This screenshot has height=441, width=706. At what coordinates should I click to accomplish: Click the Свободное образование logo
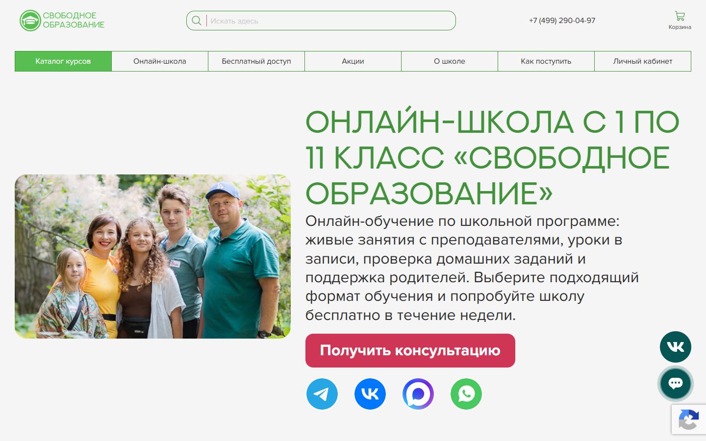(x=62, y=21)
